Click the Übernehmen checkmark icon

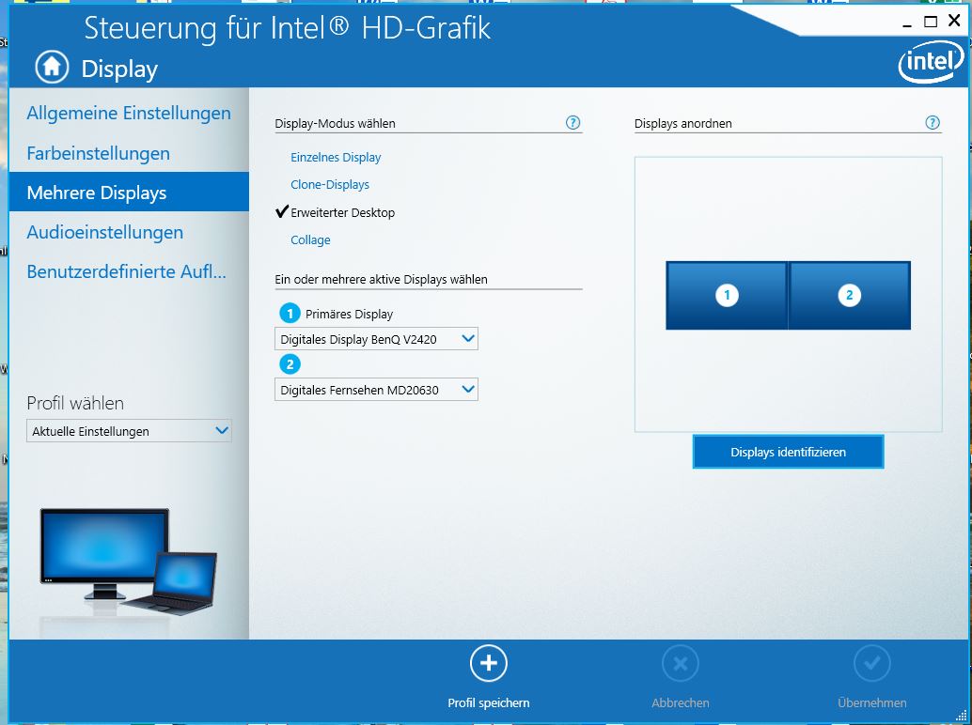coord(872,664)
